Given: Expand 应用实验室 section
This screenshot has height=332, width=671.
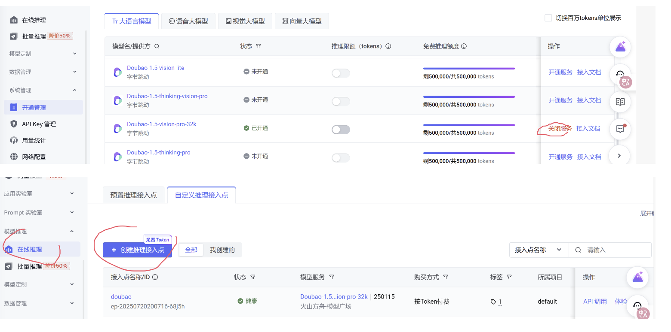Looking at the screenshot, I should tap(40, 193).
